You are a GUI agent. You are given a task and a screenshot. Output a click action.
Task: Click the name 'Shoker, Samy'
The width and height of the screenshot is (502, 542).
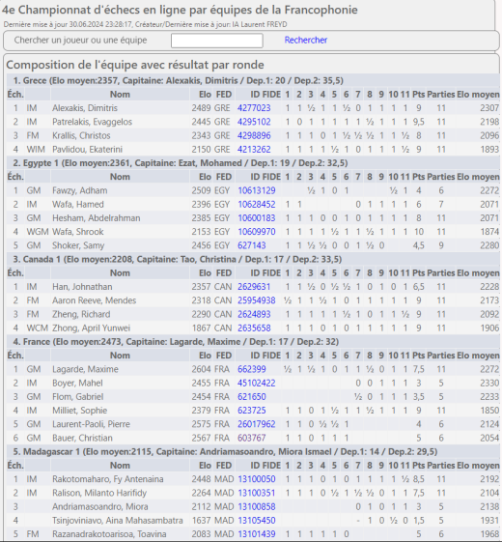pos(78,245)
